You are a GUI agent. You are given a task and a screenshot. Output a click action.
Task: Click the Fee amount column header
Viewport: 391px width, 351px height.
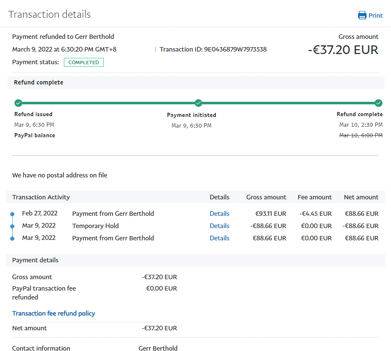(314, 197)
